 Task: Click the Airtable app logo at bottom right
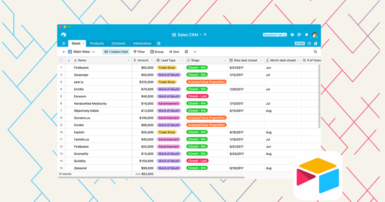[318, 175]
